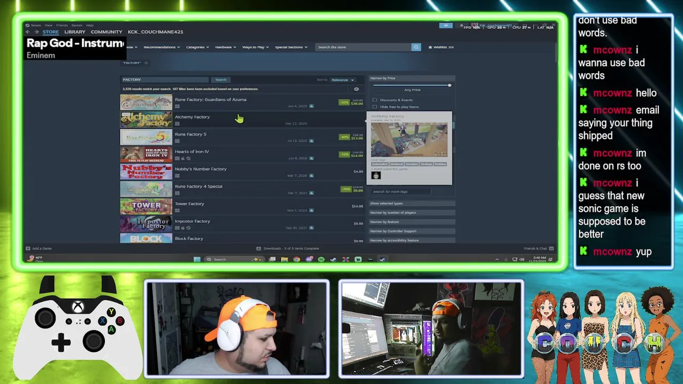Open the weather widget on taskbar
This screenshot has height=384, width=683.
[35, 259]
